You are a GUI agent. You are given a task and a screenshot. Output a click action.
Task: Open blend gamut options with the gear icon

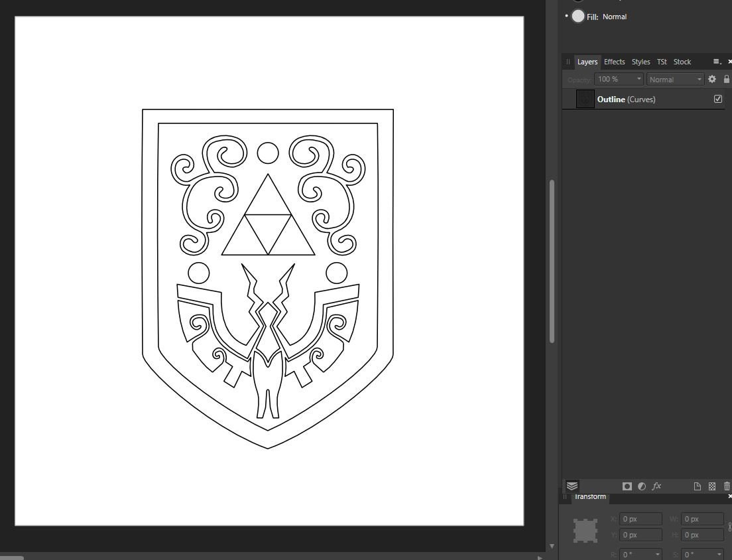(x=711, y=79)
